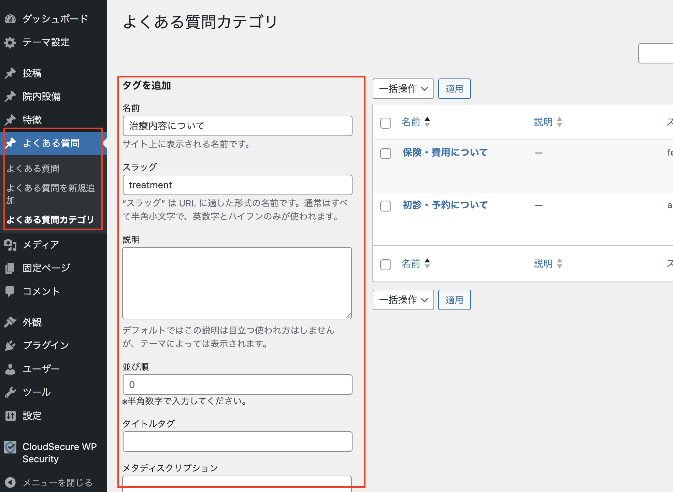
Task: Open the 外観 appearance menu
Action: pos(32,322)
